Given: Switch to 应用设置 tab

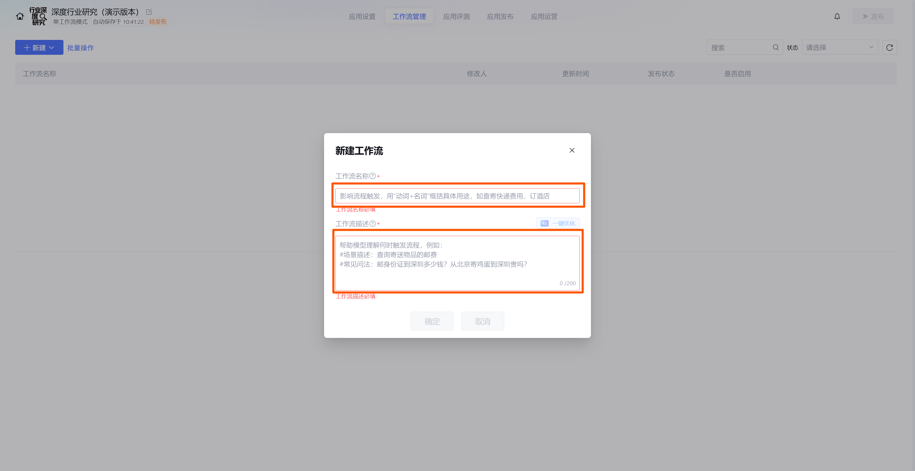Looking at the screenshot, I should [362, 17].
